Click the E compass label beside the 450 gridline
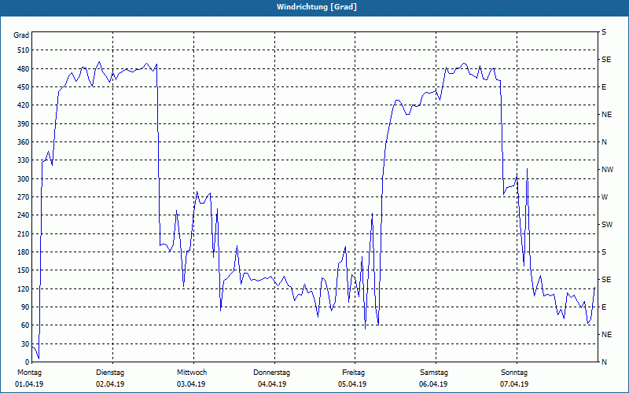629x393 pixels. click(x=604, y=87)
